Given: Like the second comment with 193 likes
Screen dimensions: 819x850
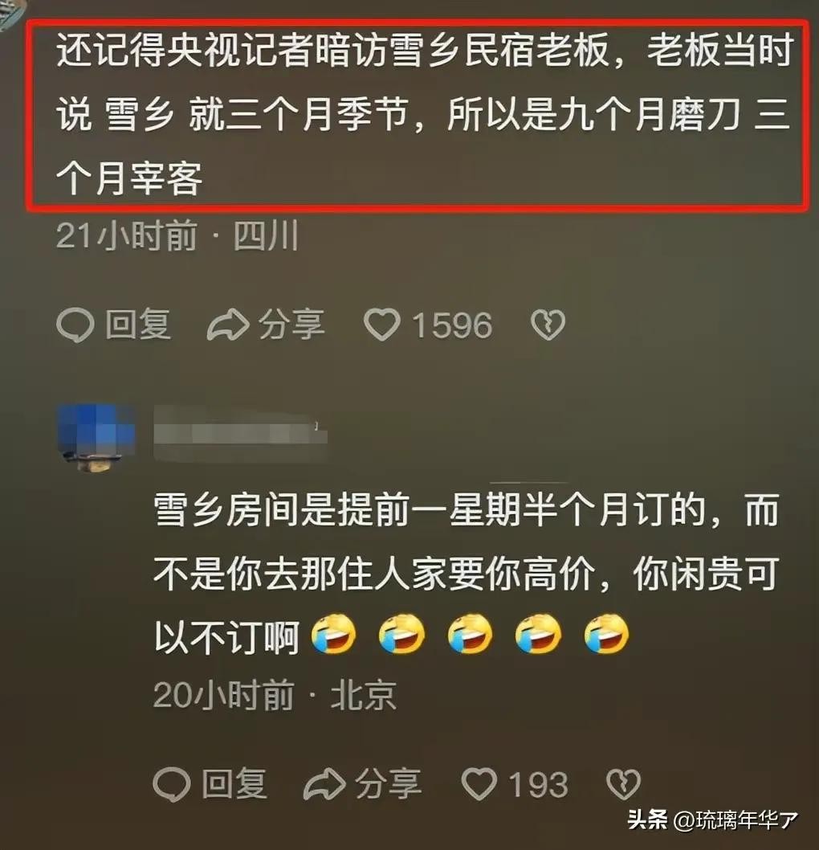Looking at the screenshot, I should point(479,784).
